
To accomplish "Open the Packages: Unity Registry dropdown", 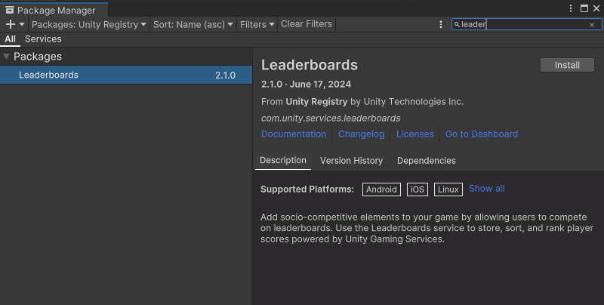I will click(x=89, y=24).
